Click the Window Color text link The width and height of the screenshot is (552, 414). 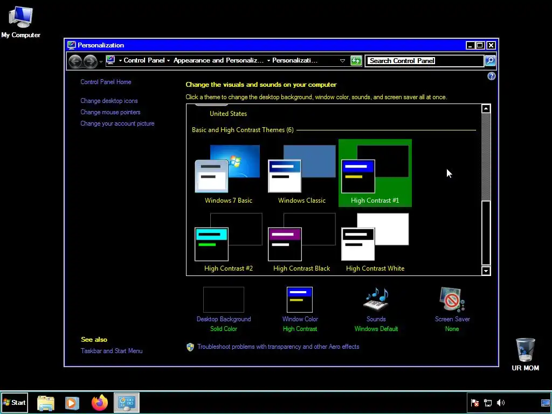pyautogui.click(x=300, y=319)
